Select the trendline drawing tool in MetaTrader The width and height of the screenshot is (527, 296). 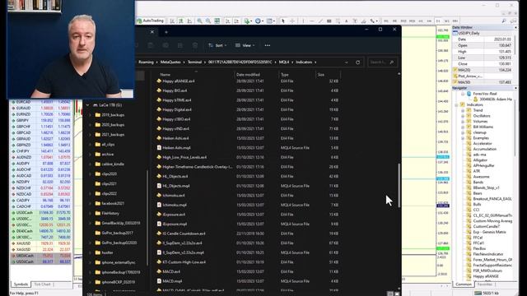pos(320,21)
